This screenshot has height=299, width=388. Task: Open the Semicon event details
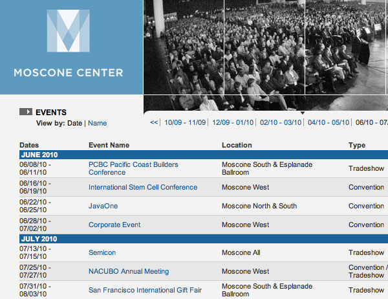tap(102, 252)
